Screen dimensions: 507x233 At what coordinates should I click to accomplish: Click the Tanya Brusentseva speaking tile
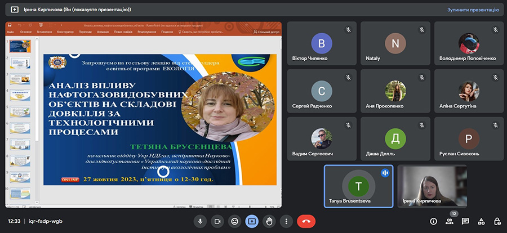coord(359,186)
